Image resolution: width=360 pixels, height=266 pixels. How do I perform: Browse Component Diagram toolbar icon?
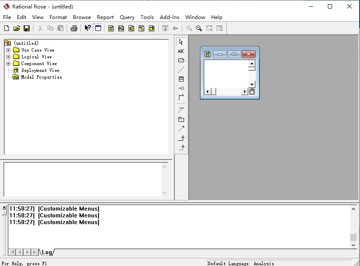[131, 28]
